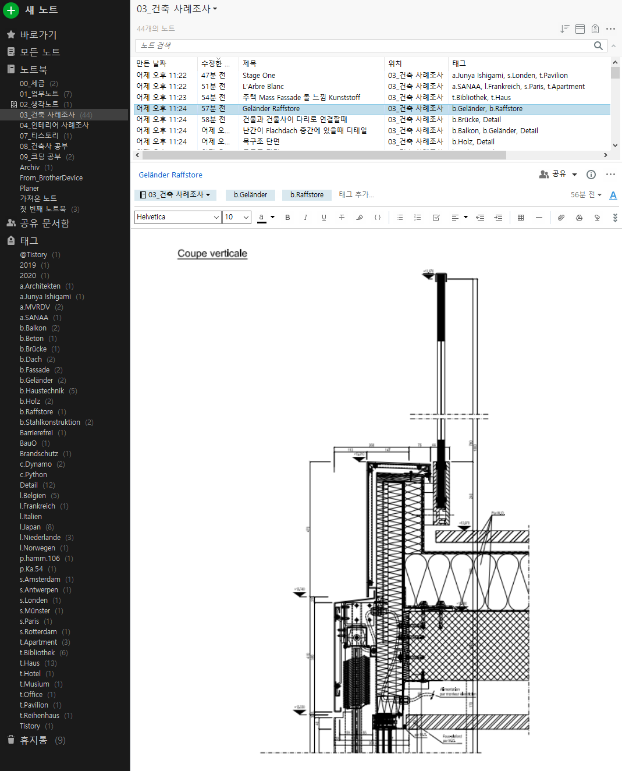The image size is (622, 771).
Task: Click the horizontal scrollbar of the note list
Action: click(324, 155)
